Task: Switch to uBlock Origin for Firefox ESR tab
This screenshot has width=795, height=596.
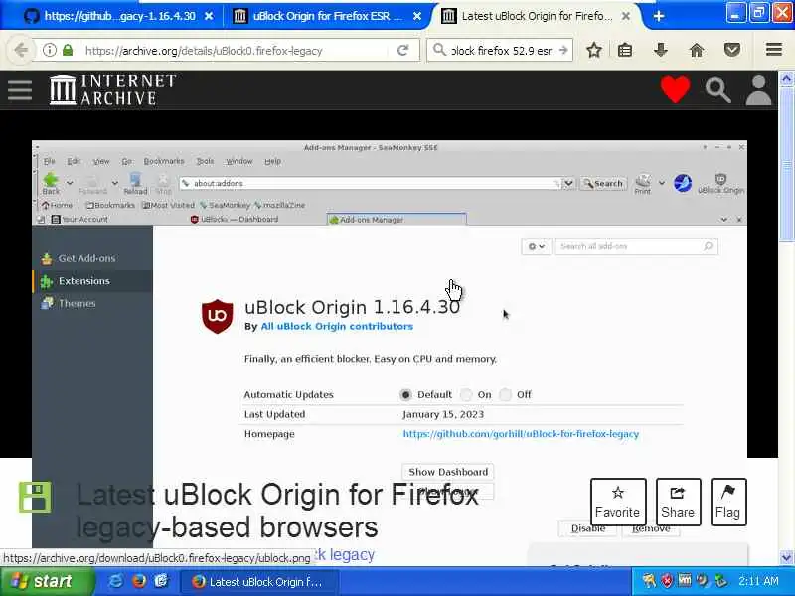Action: 327,16
